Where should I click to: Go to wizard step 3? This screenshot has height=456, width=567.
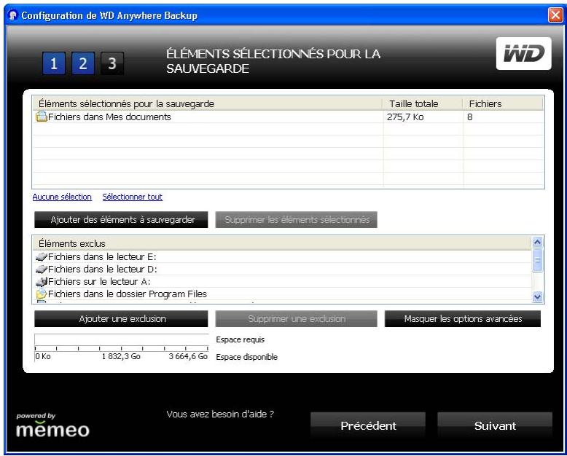[112, 63]
